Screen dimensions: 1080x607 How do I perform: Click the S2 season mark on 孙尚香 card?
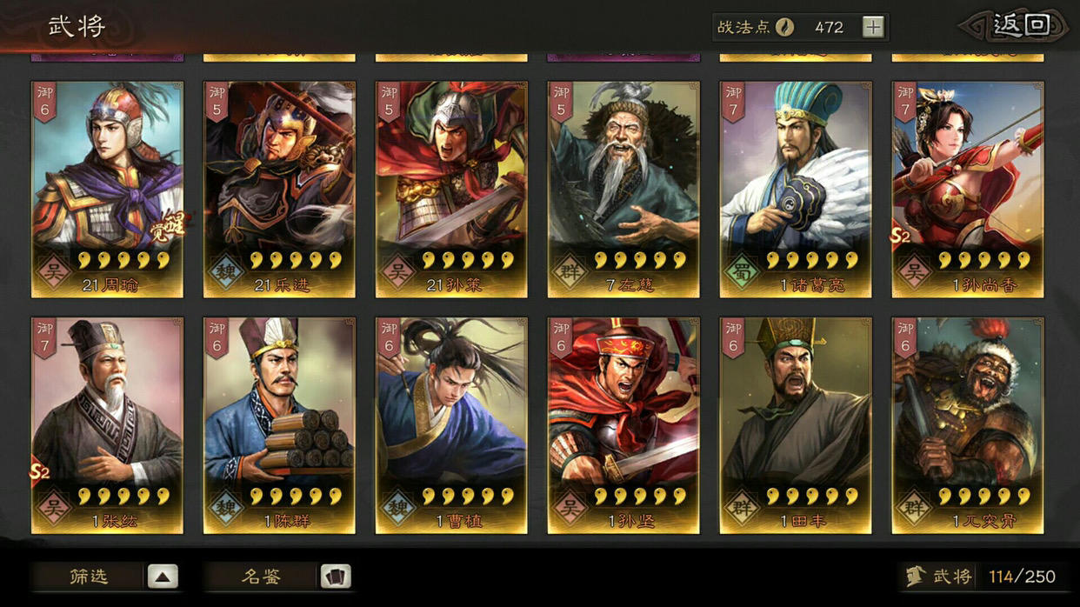pos(899,236)
